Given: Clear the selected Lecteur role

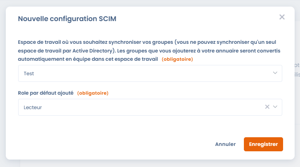Looking at the screenshot, I should [x=267, y=107].
